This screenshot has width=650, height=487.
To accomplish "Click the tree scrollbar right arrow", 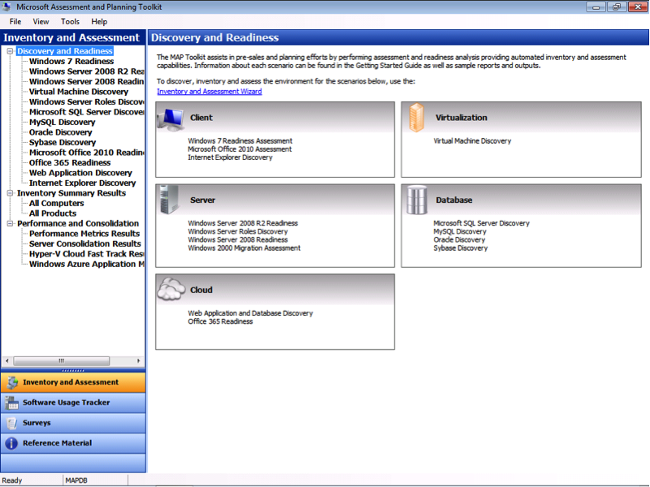I will point(138,361).
